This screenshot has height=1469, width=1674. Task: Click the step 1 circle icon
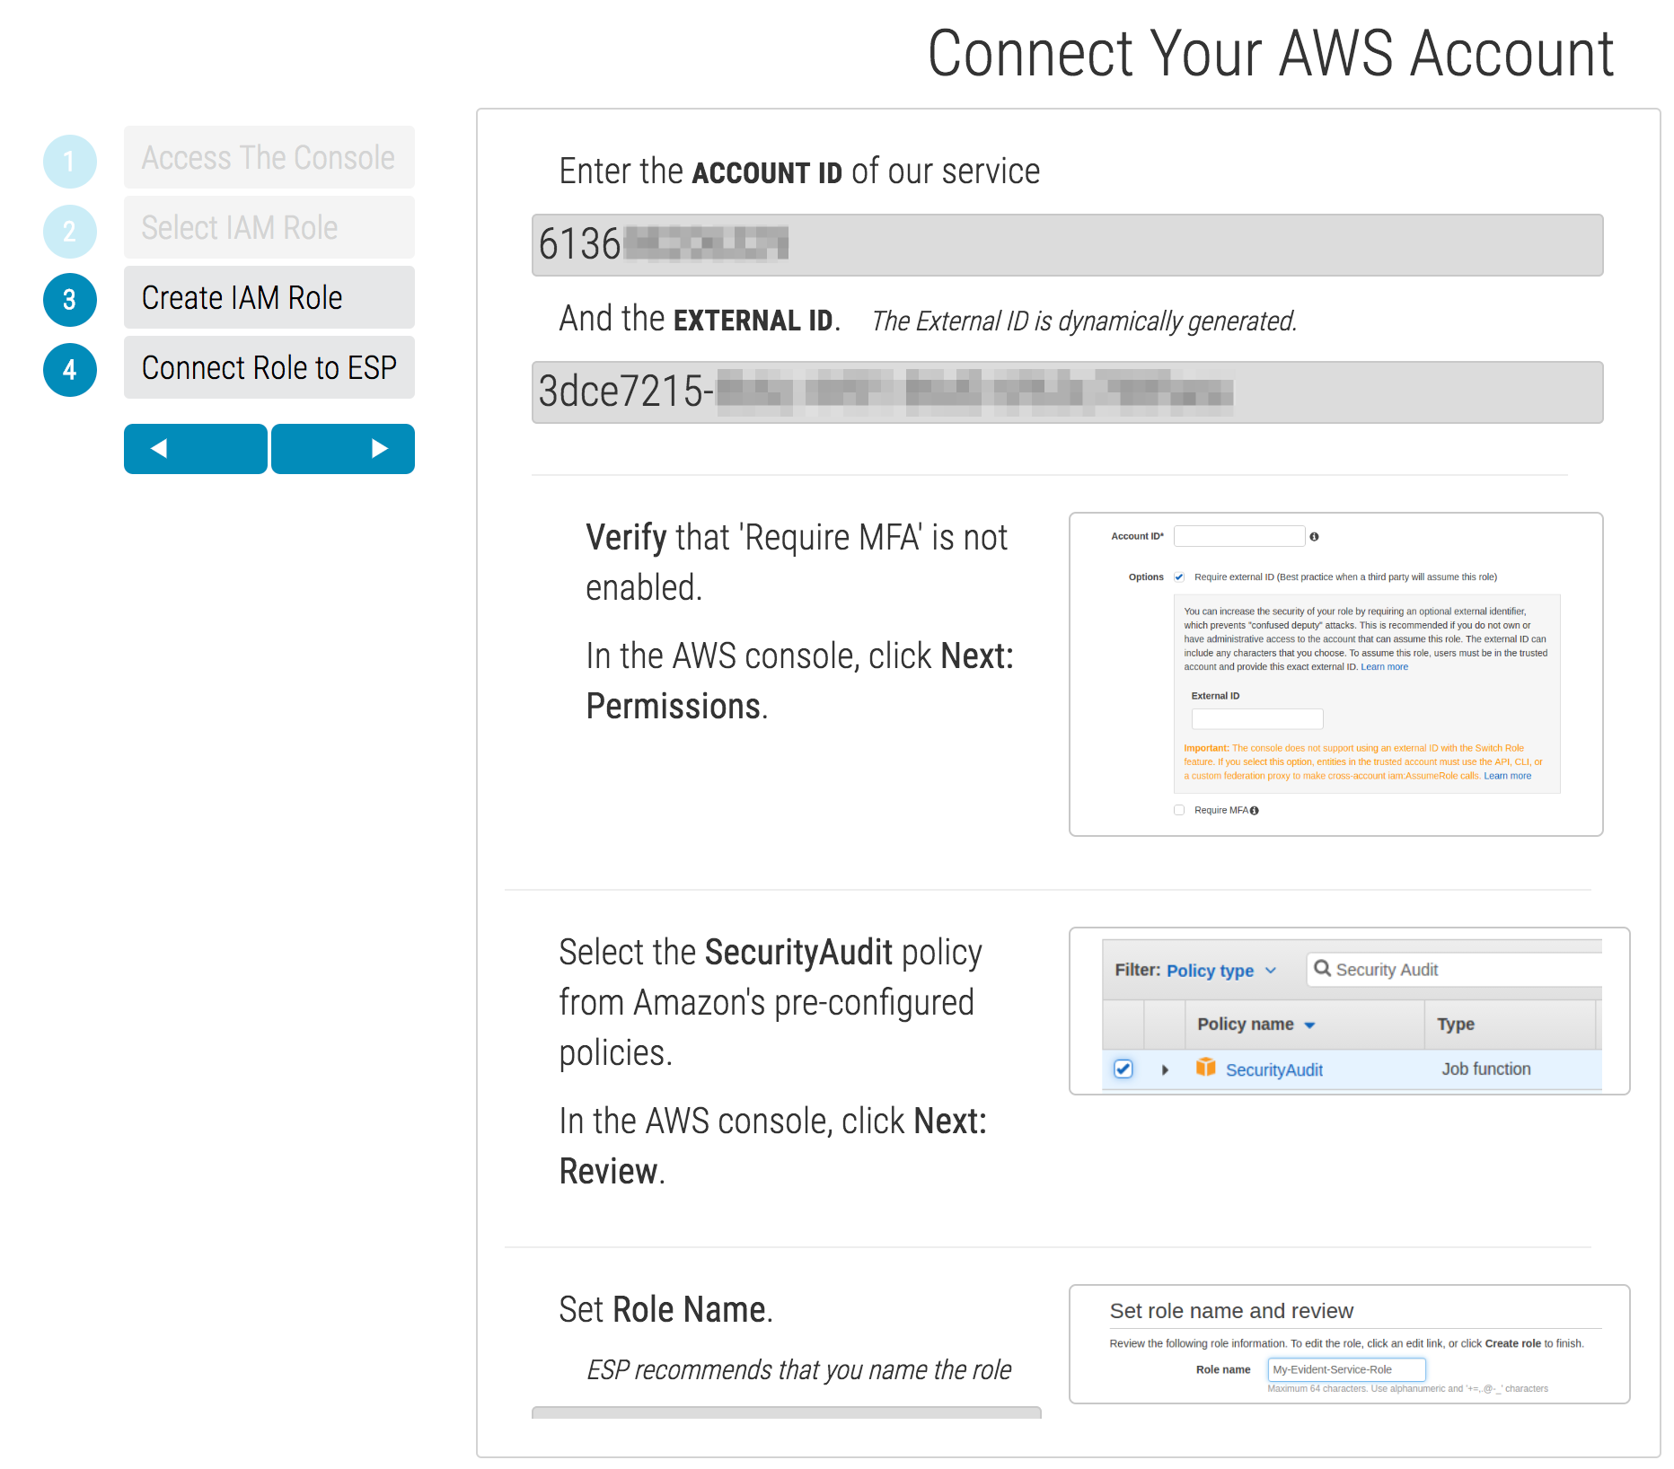click(x=70, y=162)
